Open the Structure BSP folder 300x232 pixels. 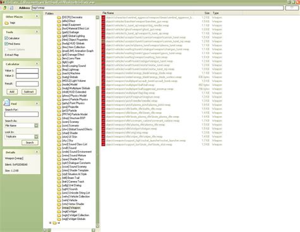[x=71, y=118]
